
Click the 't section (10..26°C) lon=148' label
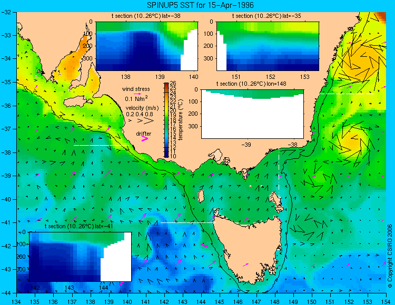click(x=251, y=84)
